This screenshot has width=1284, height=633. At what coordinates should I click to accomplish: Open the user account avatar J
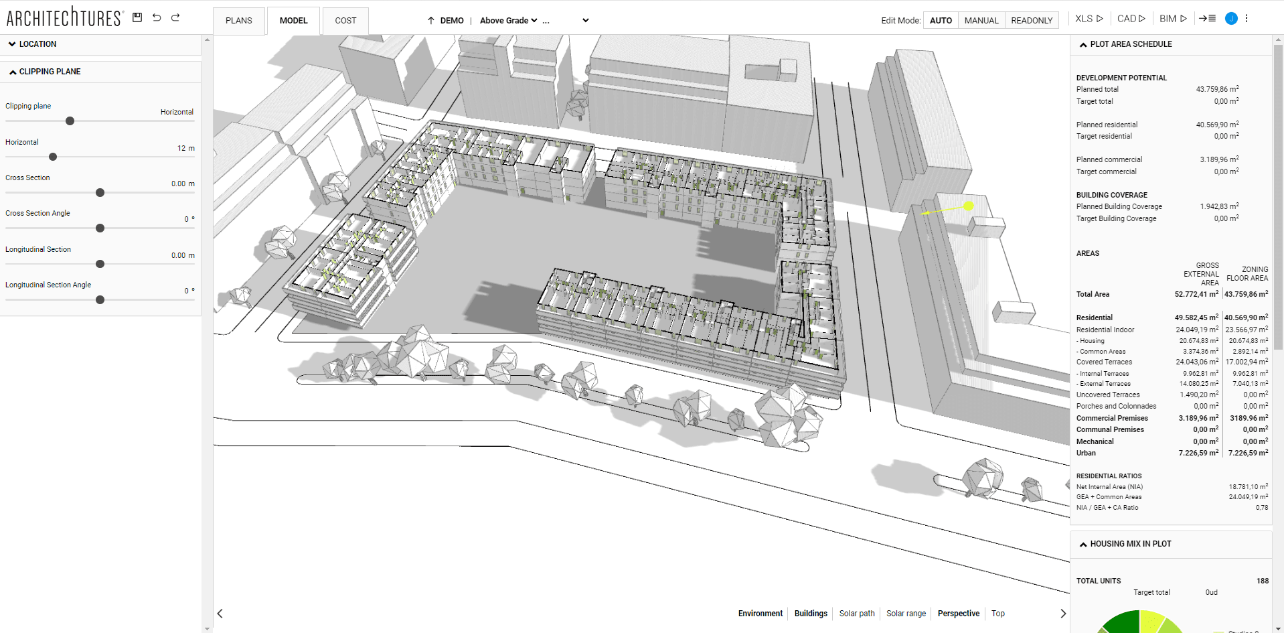[1230, 18]
